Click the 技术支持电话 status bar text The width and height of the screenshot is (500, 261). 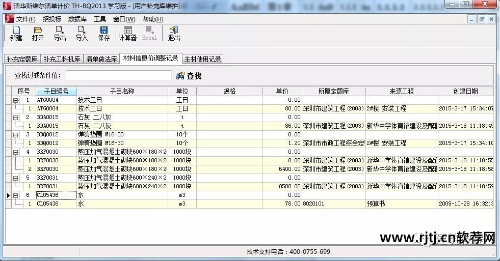(x=288, y=252)
